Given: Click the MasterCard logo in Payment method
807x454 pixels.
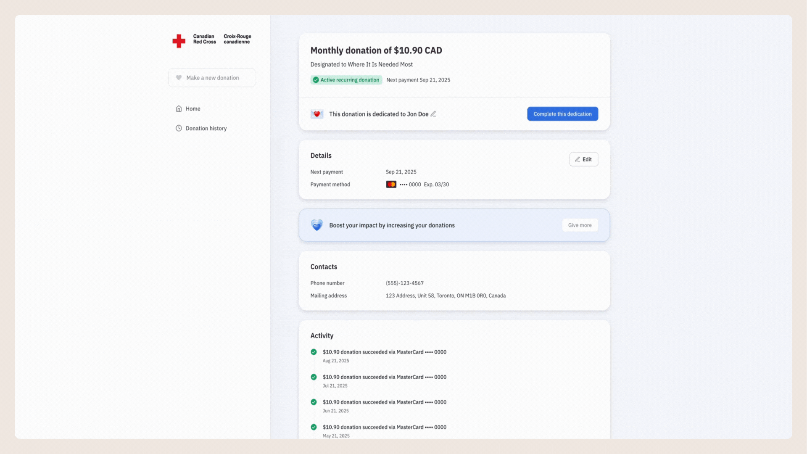Looking at the screenshot, I should (391, 185).
